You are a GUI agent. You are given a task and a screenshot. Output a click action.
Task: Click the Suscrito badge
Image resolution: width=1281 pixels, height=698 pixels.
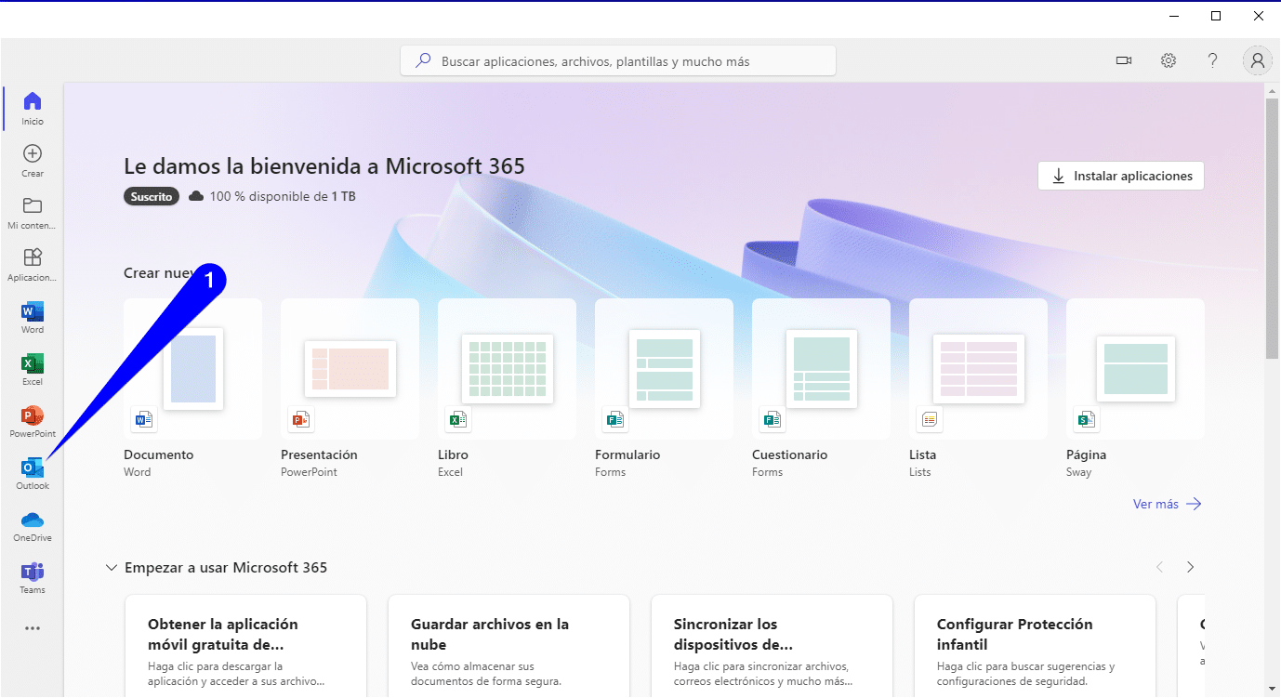pyautogui.click(x=152, y=196)
